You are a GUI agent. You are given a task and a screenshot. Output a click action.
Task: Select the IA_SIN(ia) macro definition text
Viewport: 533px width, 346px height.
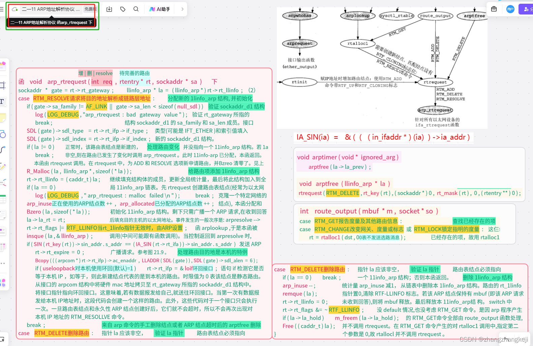[x=383, y=137]
